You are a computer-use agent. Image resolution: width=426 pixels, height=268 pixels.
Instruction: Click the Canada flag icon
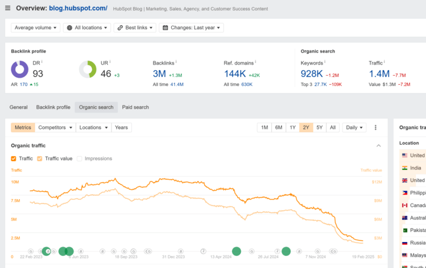404,205
